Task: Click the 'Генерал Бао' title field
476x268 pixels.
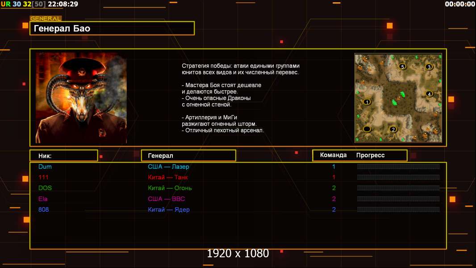Action: (112, 28)
